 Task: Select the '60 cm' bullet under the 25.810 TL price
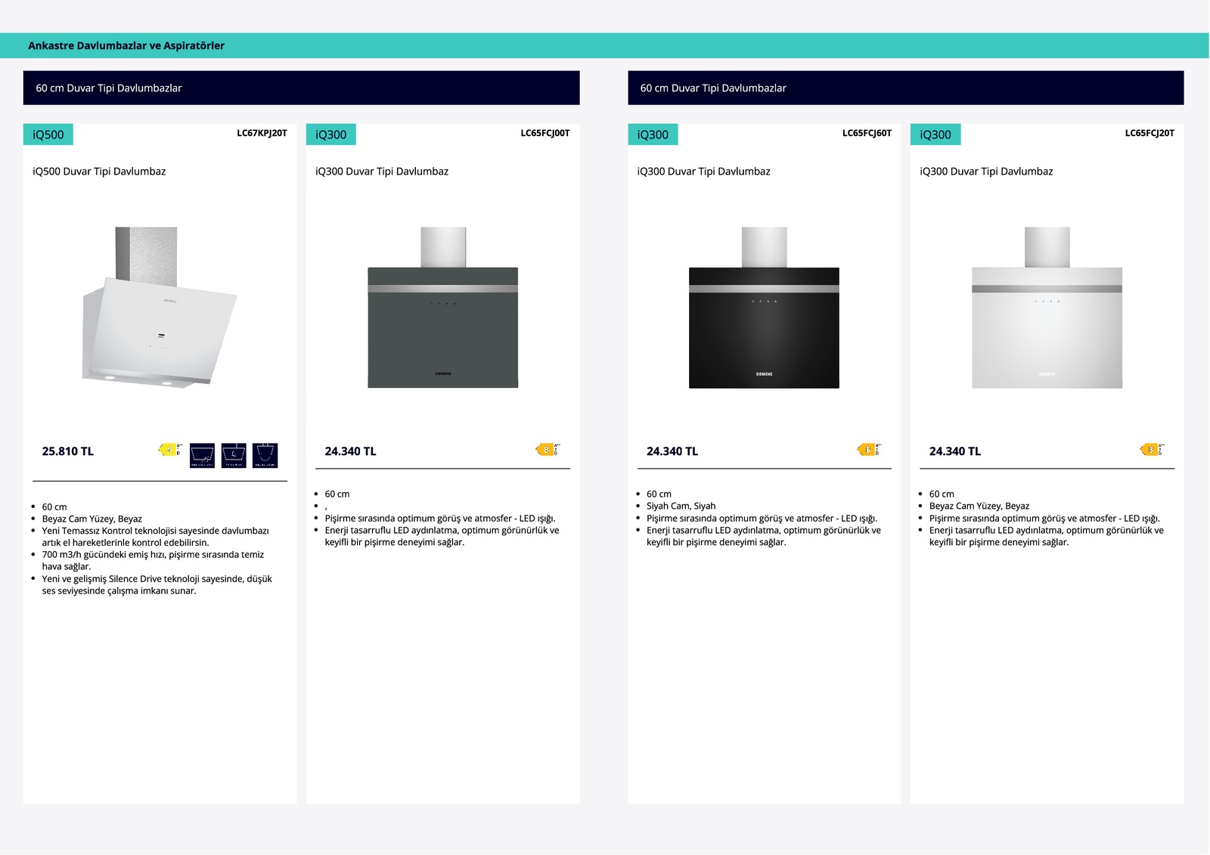coord(54,506)
